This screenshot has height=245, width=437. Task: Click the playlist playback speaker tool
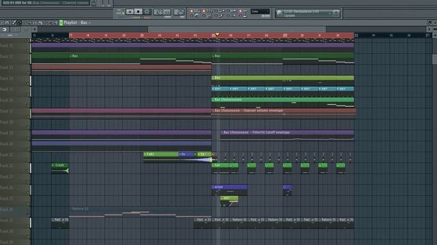[55, 22]
